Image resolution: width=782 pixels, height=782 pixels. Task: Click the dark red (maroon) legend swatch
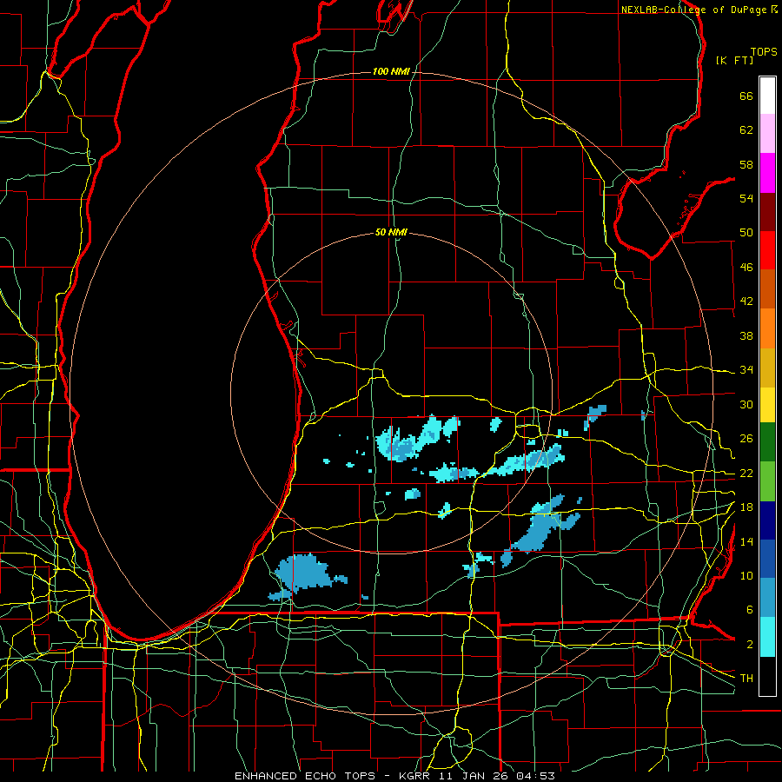767,211
